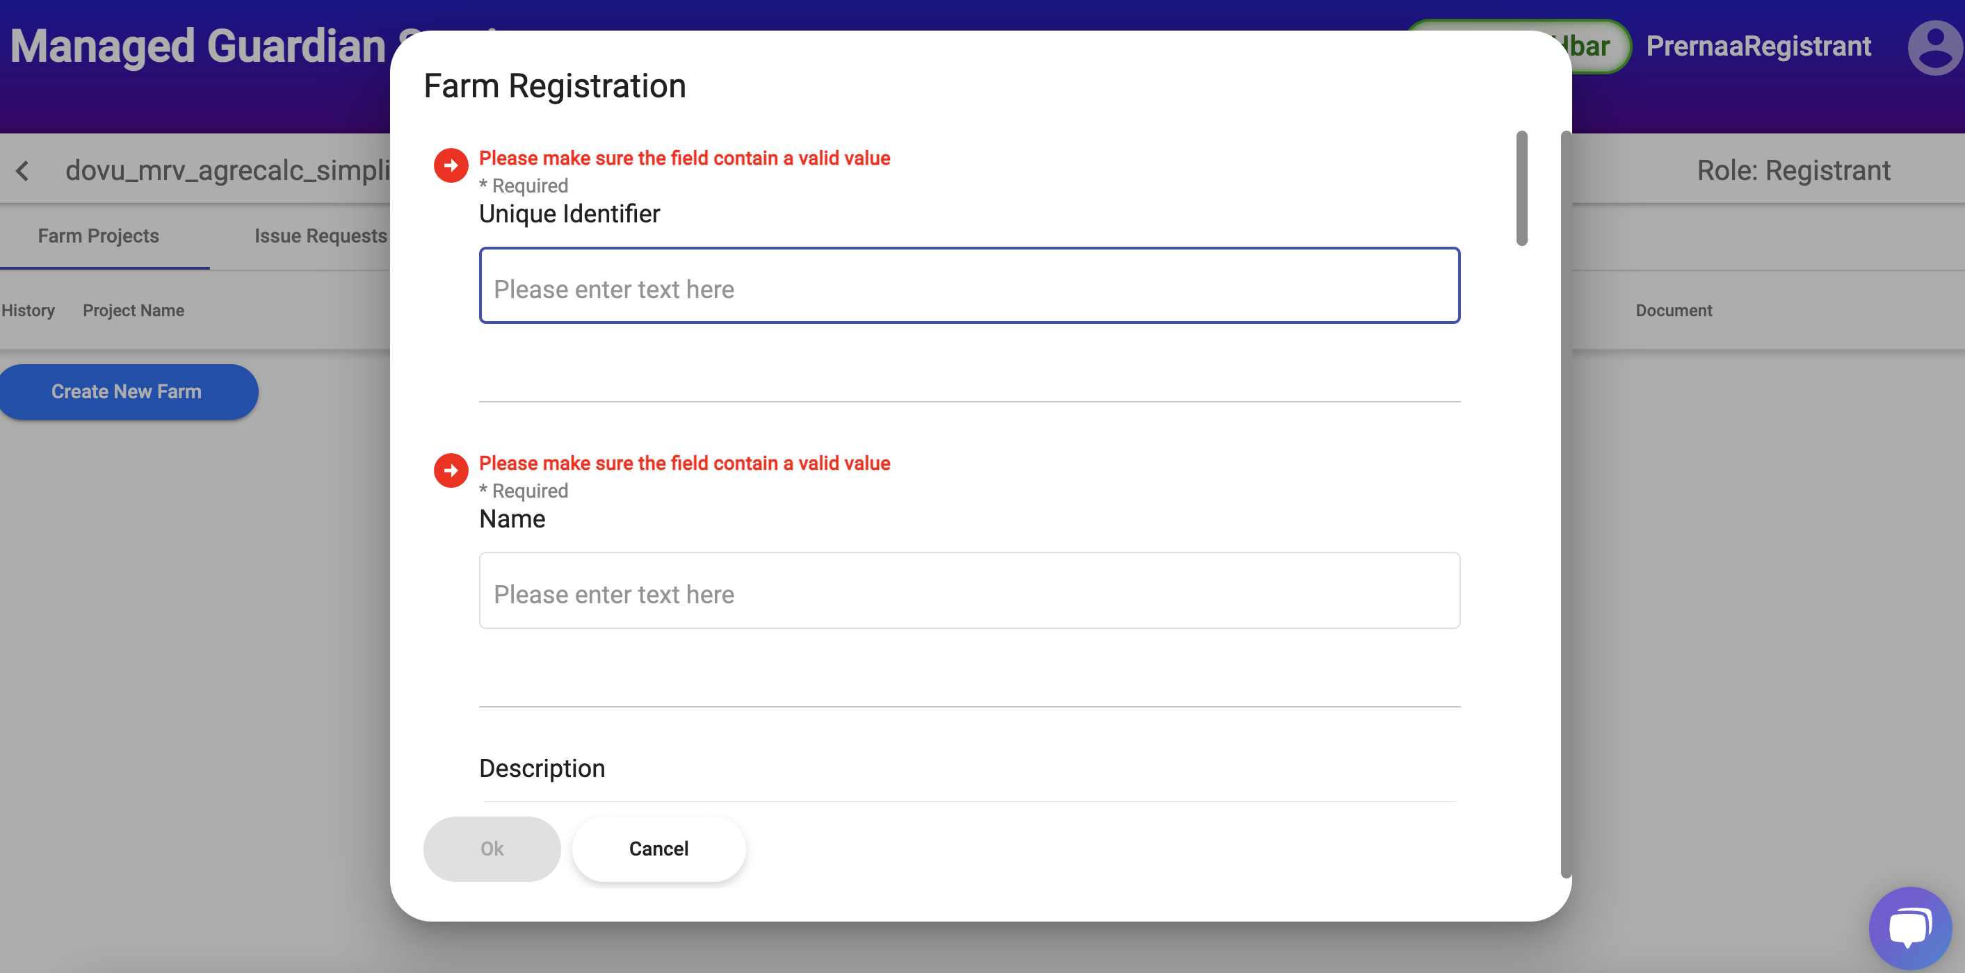Image resolution: width=1965 pixels, height=973 pixels.
Task: Open the chat support widget
Action: point(1909,926)
